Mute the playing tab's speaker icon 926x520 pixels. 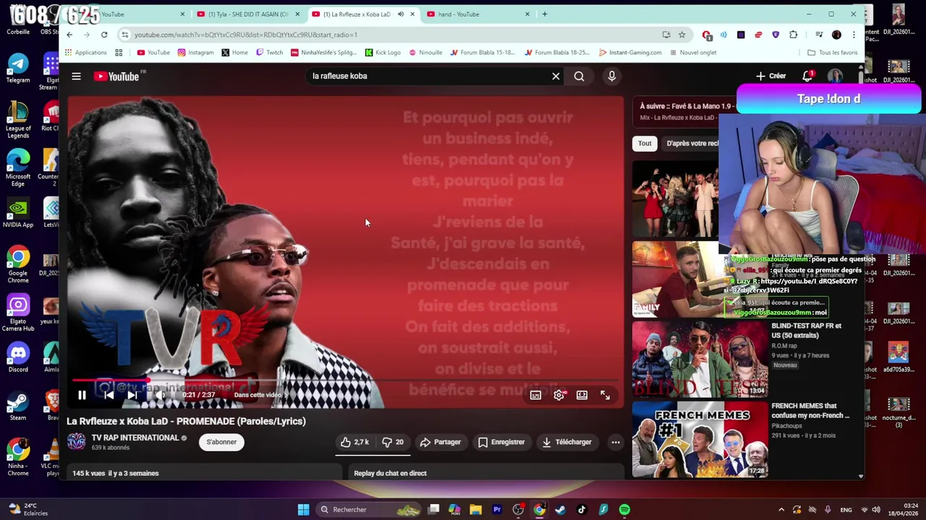(x=400, y=14)
